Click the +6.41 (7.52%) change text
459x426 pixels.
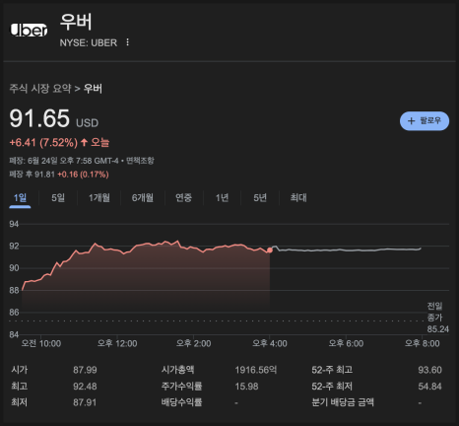tap(43, 142)
